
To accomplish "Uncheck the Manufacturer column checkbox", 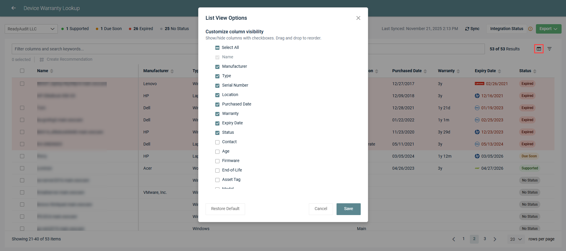I will point(217,67).
